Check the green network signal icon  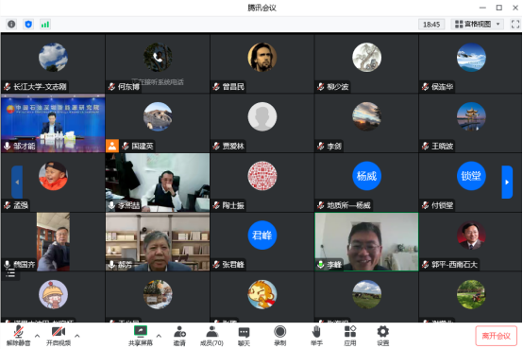[45, 24]
